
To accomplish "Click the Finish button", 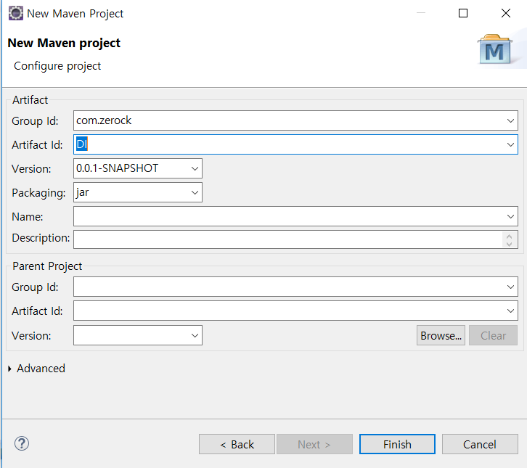I will tap(397, 444).
